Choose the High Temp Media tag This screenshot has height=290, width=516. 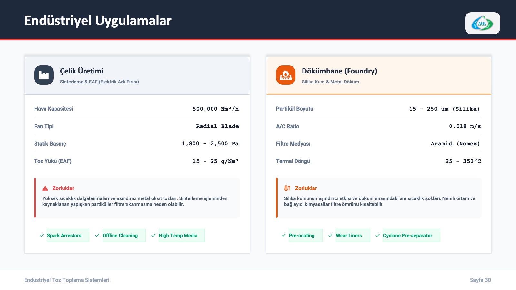(182, 236)
